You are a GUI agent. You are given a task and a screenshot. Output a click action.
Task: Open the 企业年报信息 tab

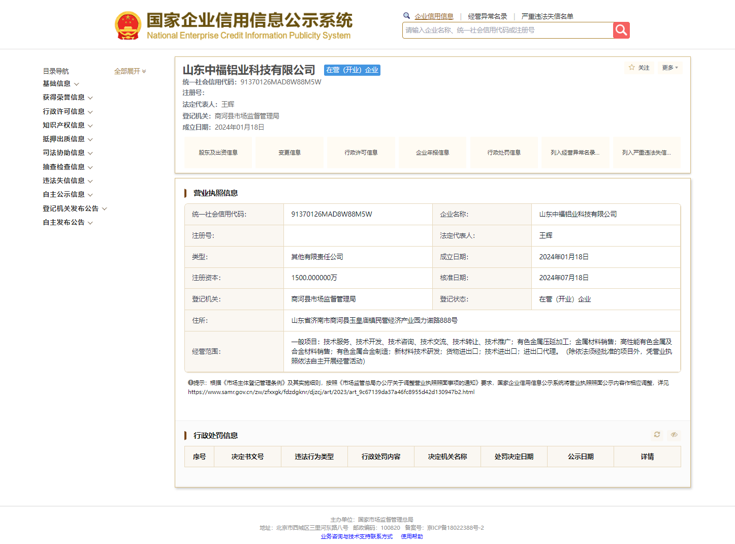pos(432,153)
